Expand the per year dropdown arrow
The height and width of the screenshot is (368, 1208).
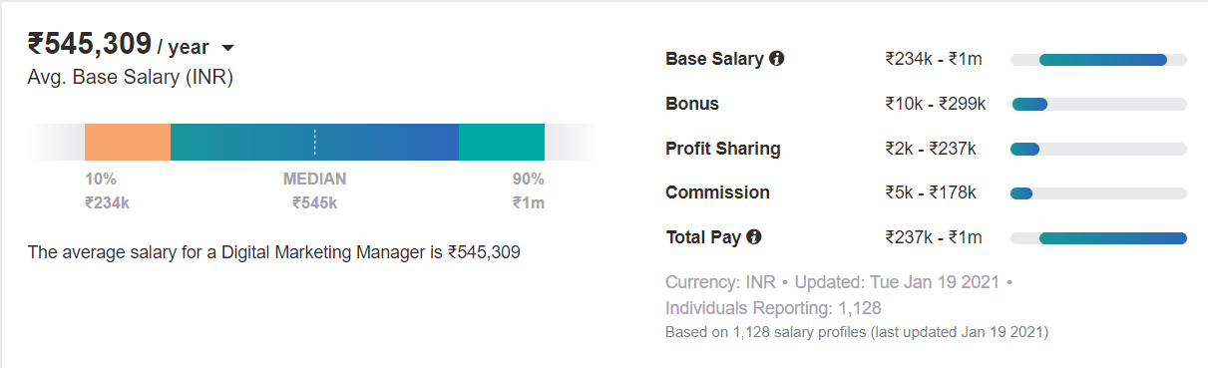[227, 48]
